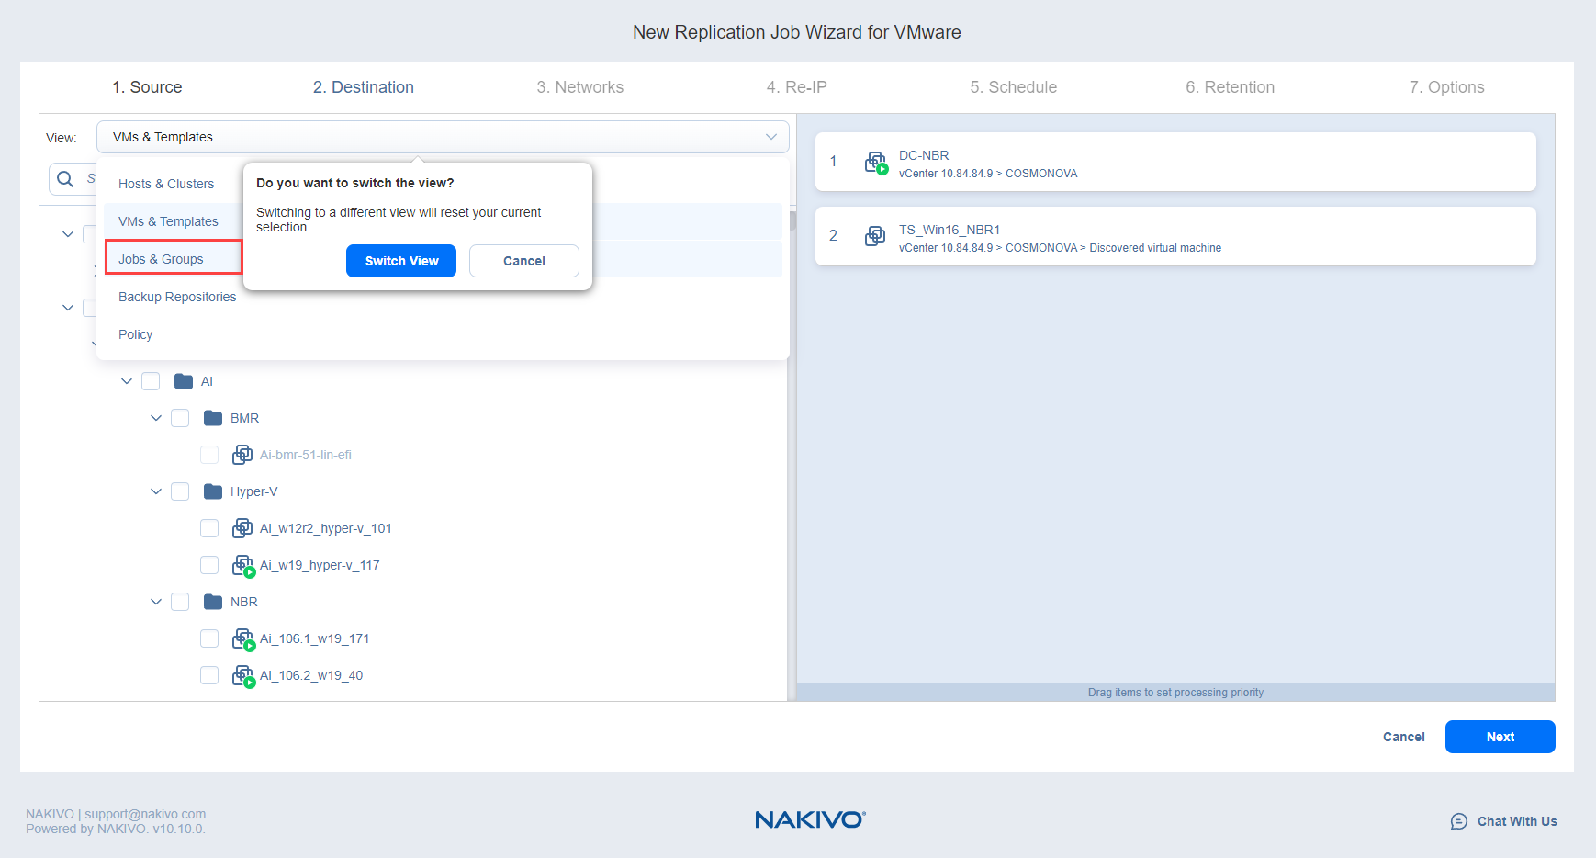
Task: Select the Ai_106.2_w19_40 checkbox
Action: tap(209, 675)
